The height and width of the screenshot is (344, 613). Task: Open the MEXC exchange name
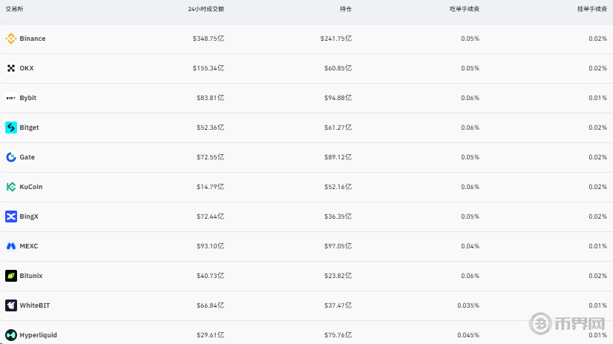28,246
